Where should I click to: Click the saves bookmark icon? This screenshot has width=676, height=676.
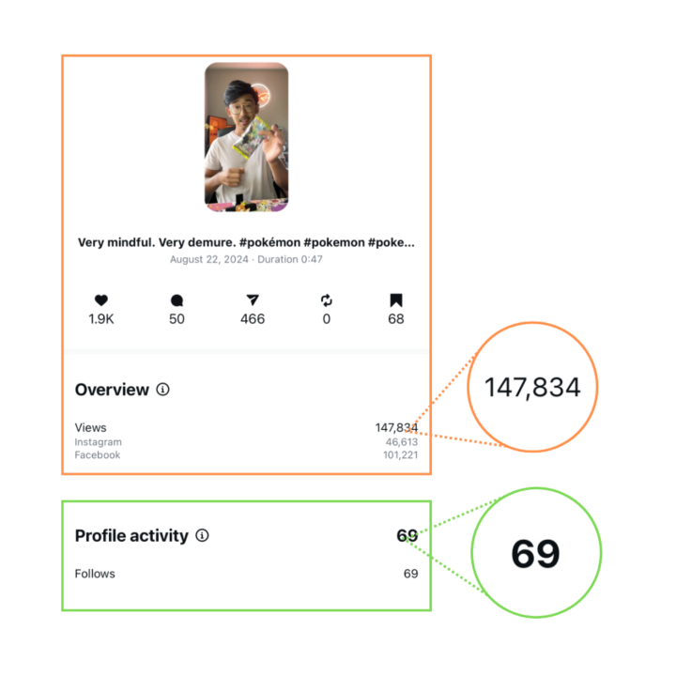point(396,300)
